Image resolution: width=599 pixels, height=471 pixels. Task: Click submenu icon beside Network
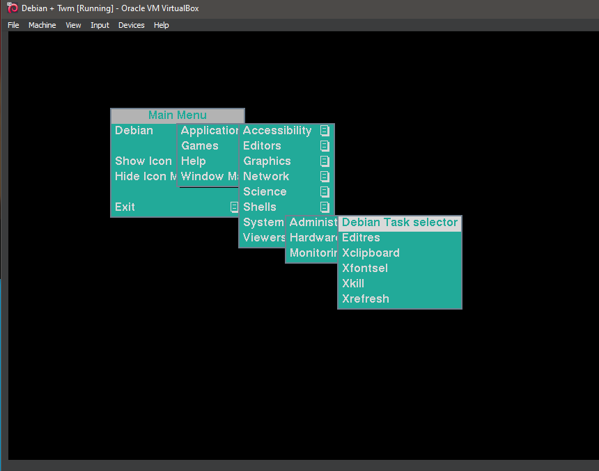click(x=325, y=176)
